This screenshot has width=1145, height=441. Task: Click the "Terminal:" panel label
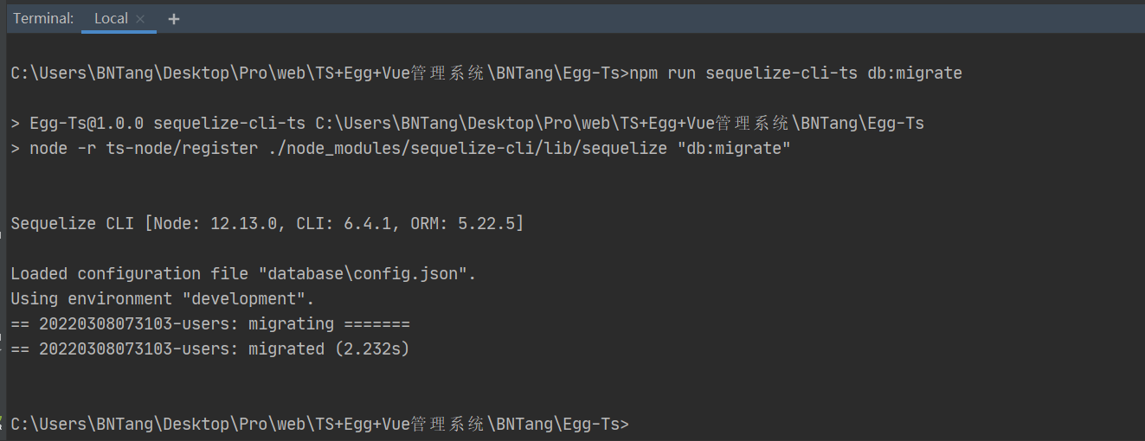[x=43, y=19]
